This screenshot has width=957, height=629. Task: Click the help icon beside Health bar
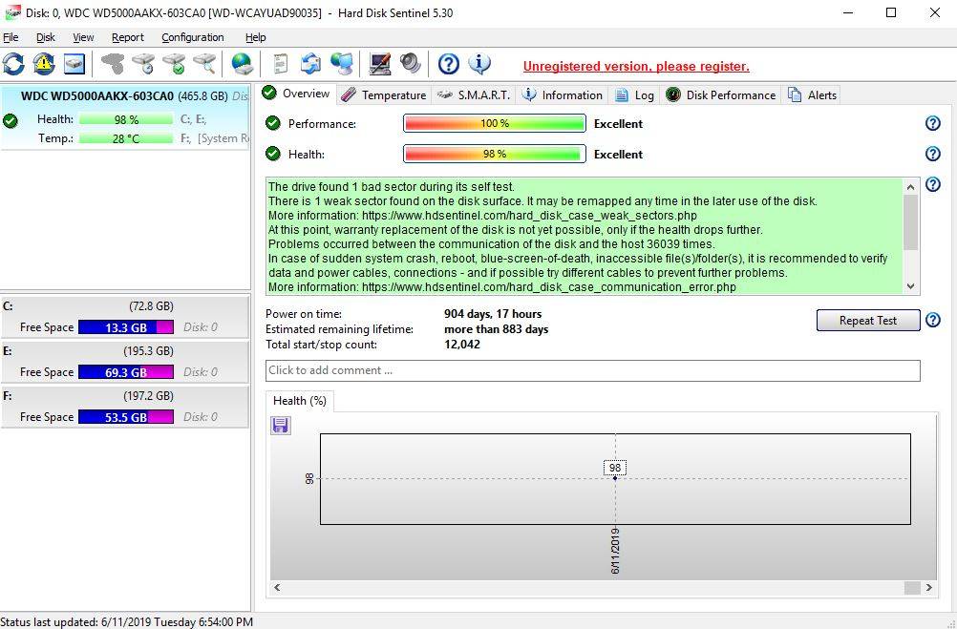[x=932, y=154]
